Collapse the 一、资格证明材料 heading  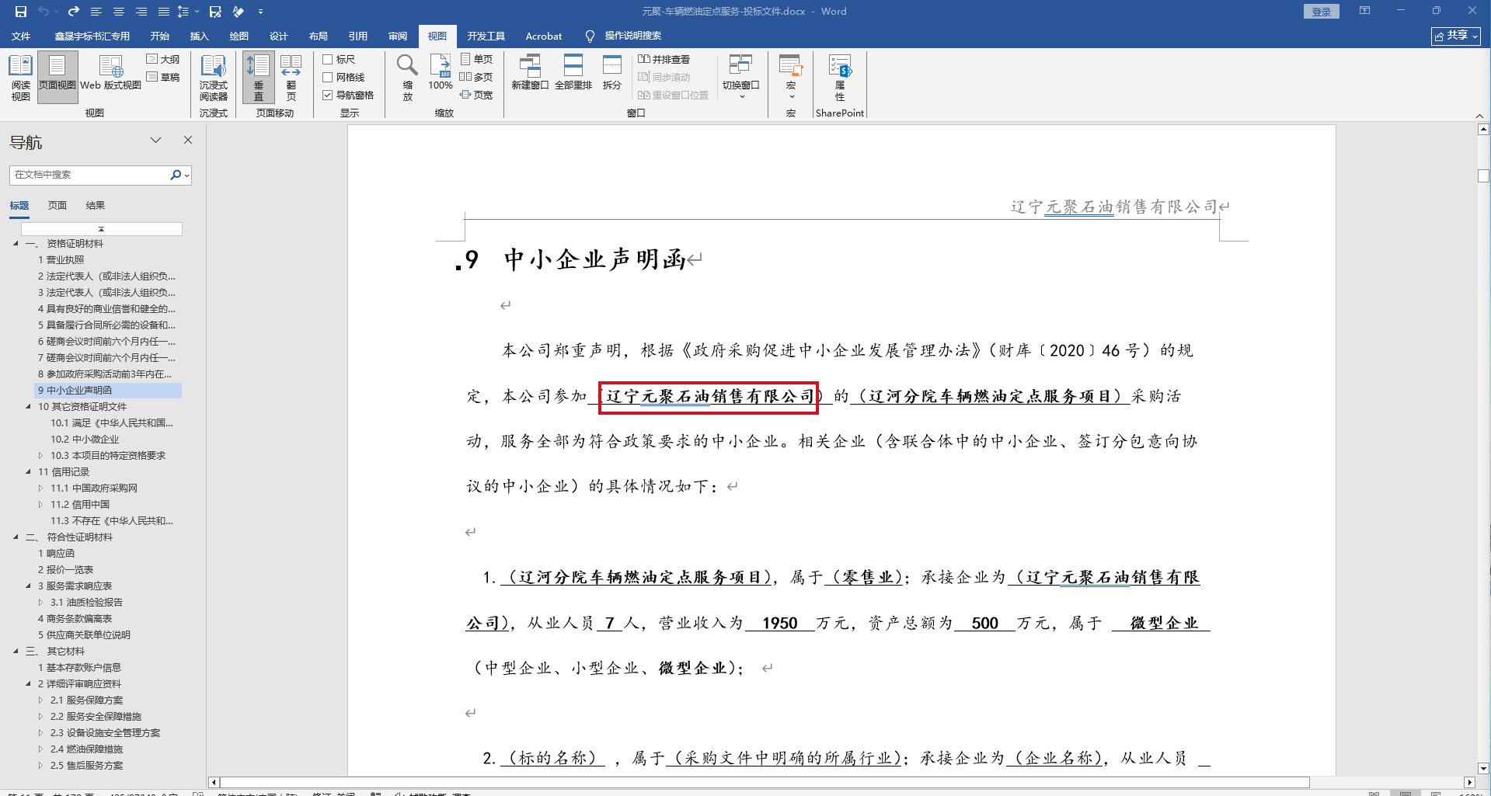point(16,244)
